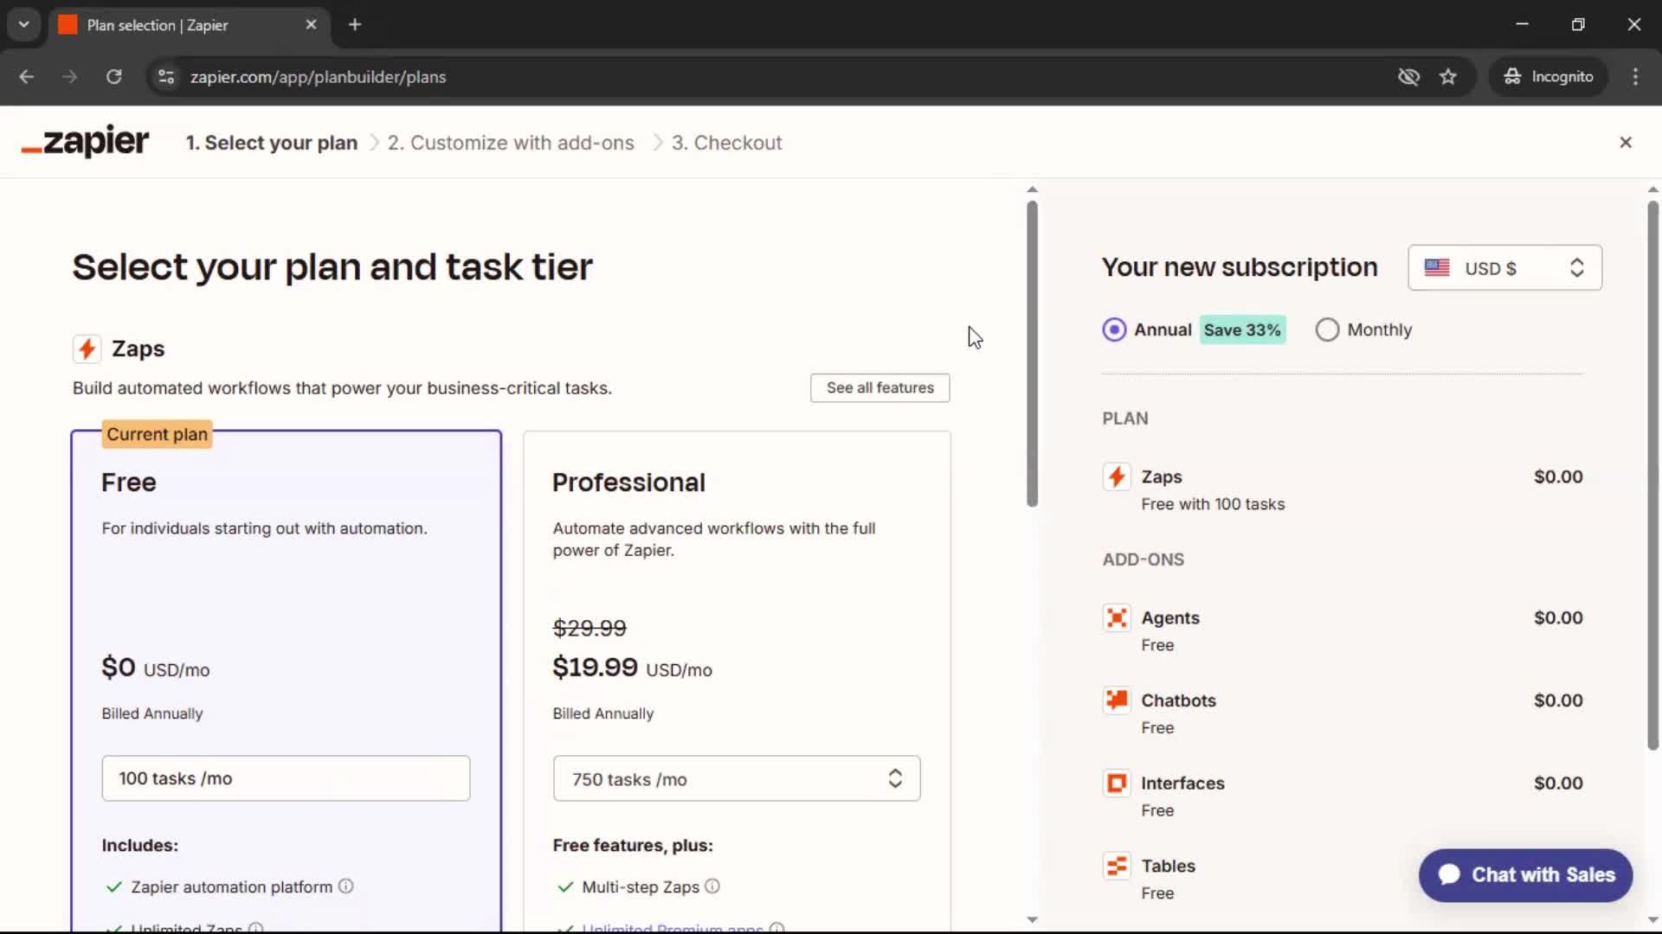Click the browser back arrow
The height and width of the screenshot is (934, 1662).
tap(27, 77)
